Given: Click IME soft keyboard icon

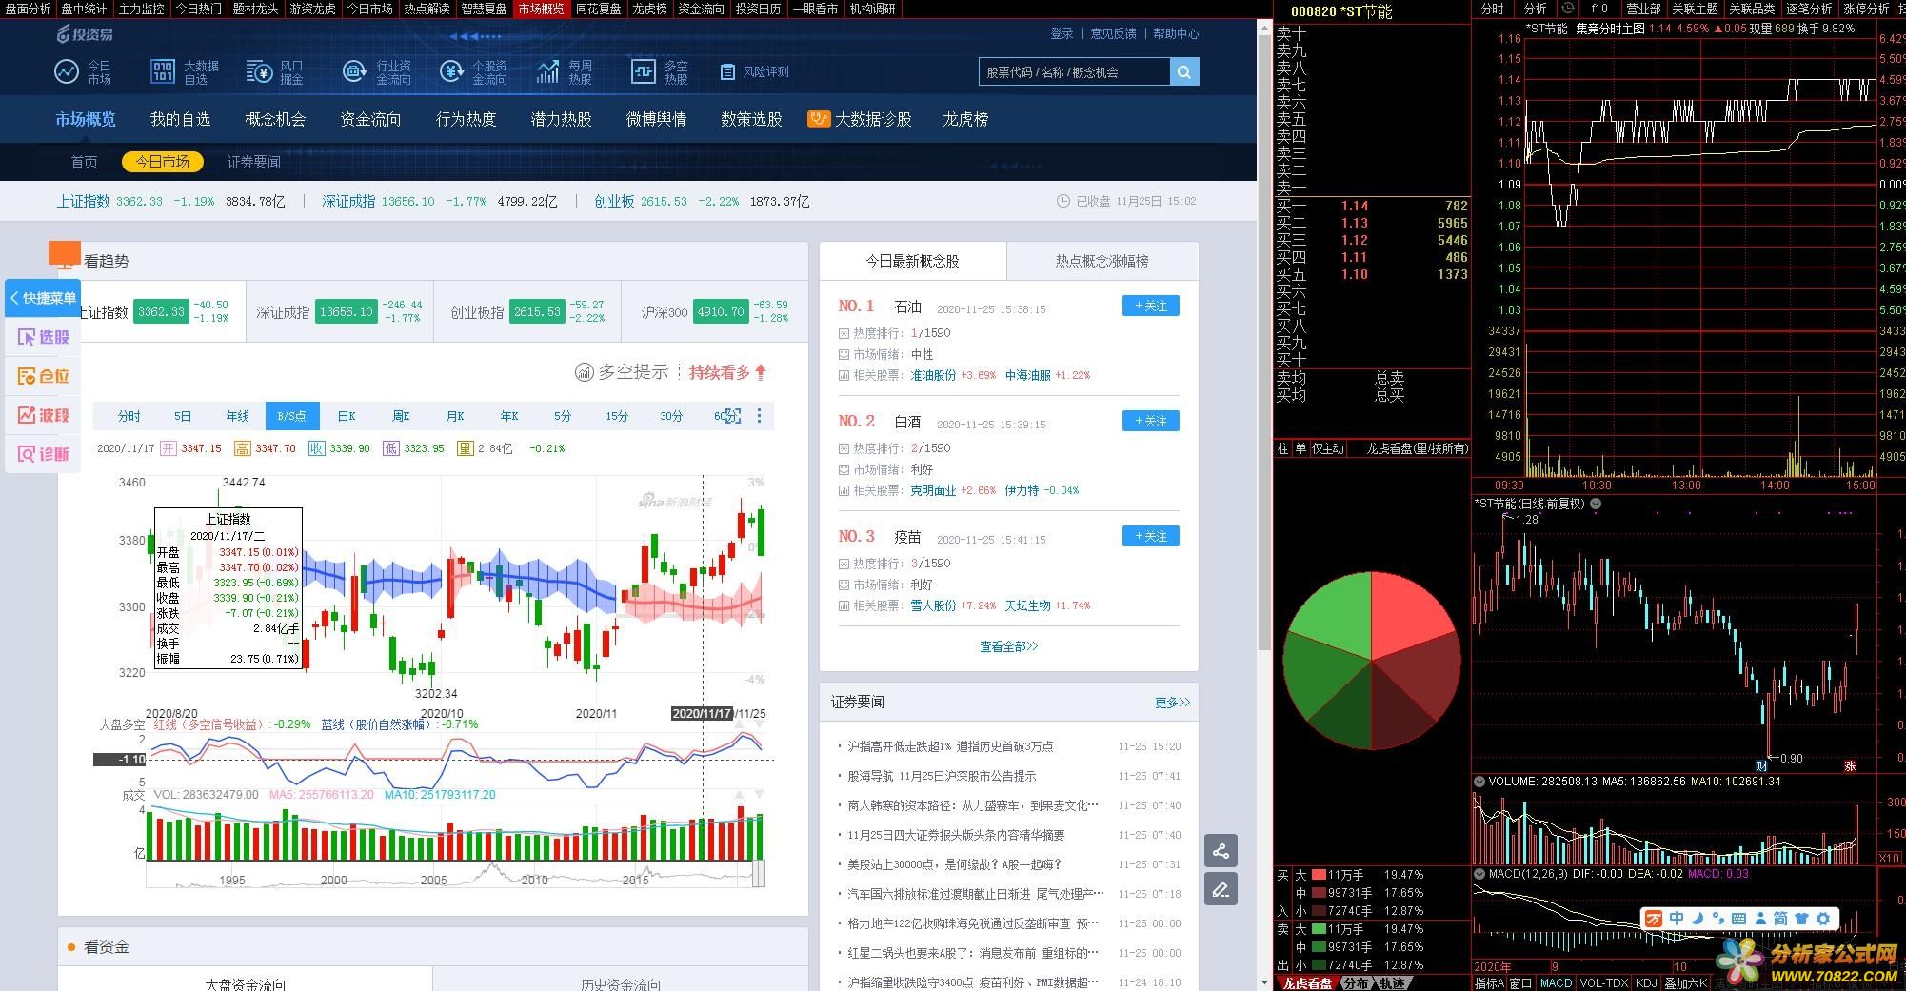Looking at the screenshot, I should tap(1738, 919).
